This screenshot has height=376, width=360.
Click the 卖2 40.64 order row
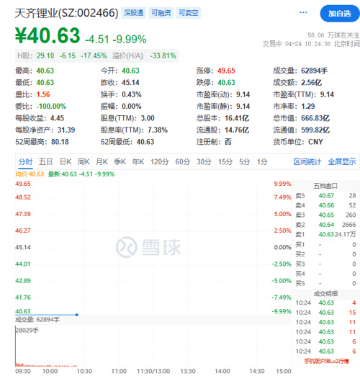tap(325, 225)
